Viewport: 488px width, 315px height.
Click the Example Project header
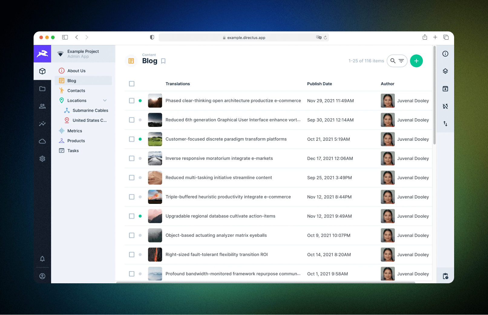[x=83, y=54]
